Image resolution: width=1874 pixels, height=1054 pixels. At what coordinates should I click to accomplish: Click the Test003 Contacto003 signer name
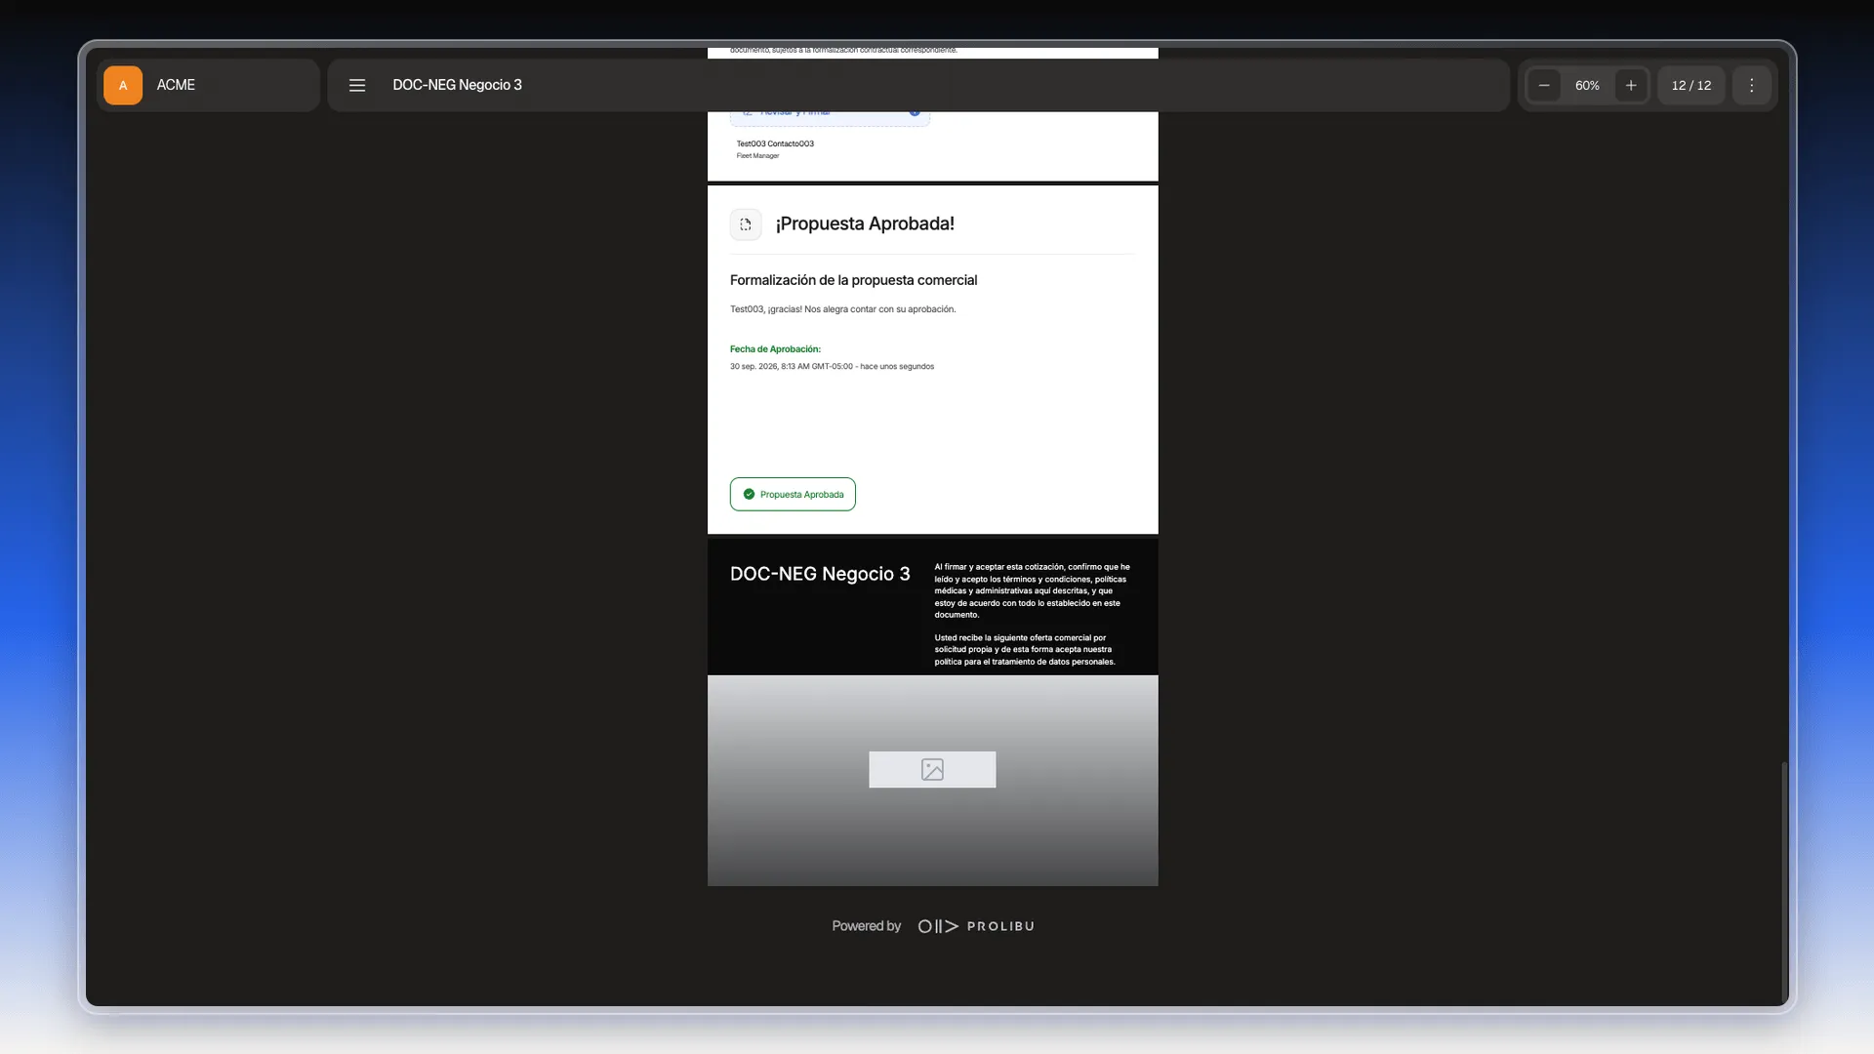[775, 143]
